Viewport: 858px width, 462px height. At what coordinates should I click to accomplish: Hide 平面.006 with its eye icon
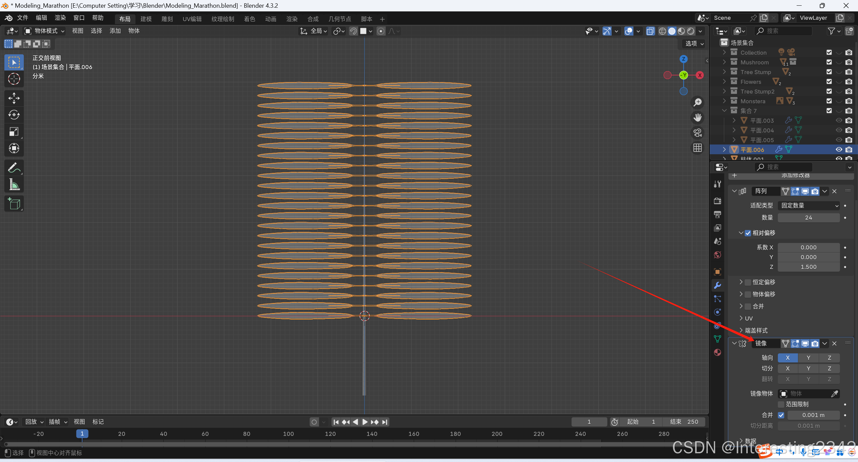839,150
